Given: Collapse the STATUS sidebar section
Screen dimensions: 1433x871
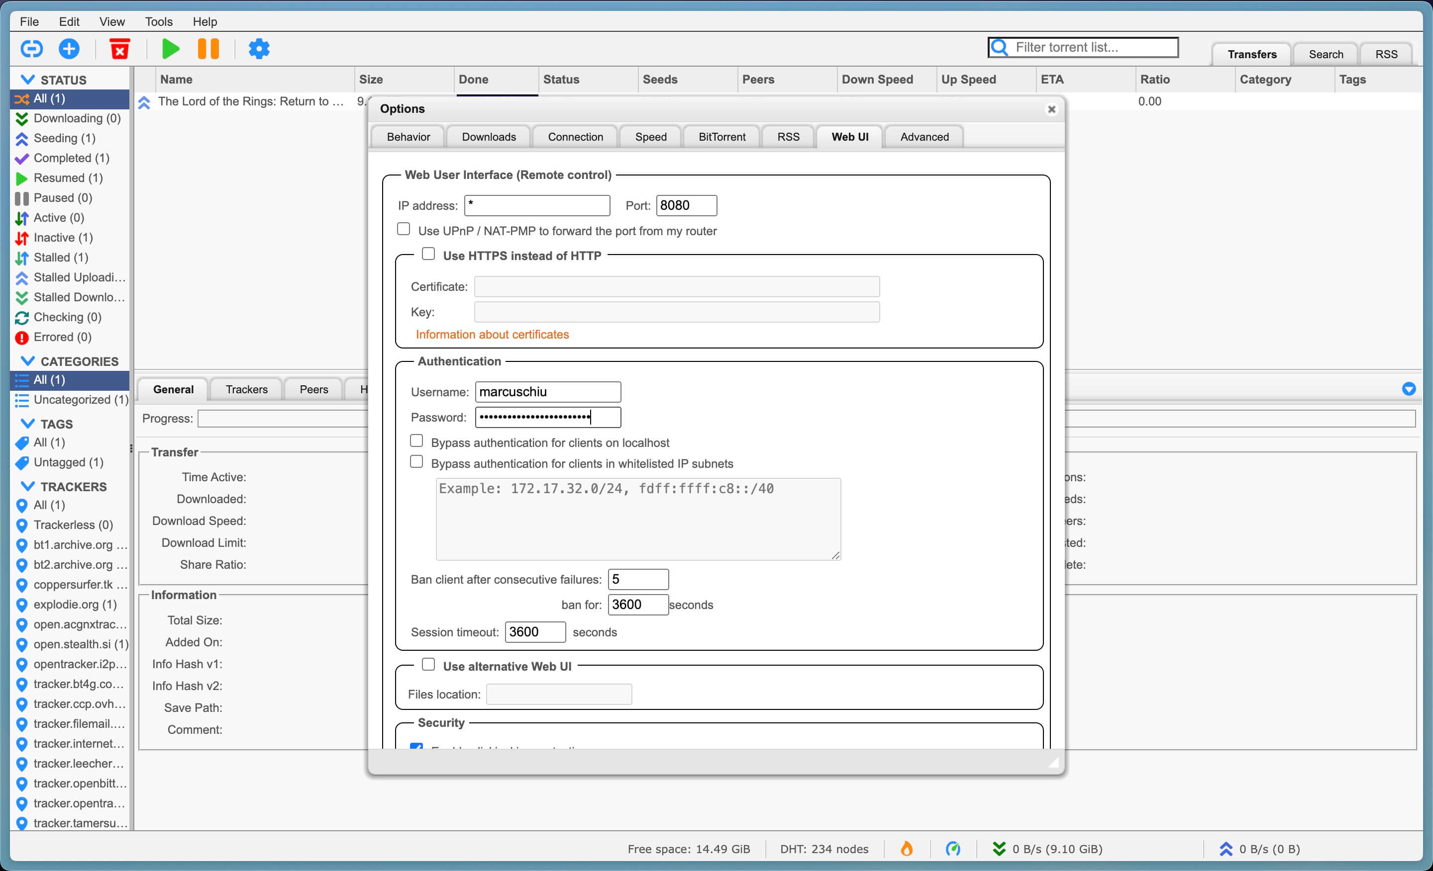Looking at the screenshot, I should point(27,80).
